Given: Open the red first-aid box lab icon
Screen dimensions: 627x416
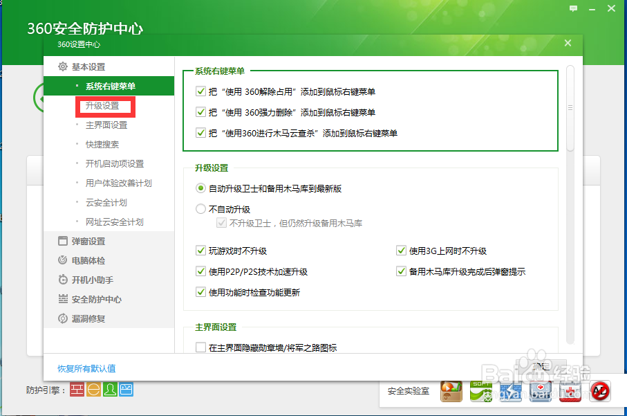Looking at the screenshot, I should click(x=570, y=391).
